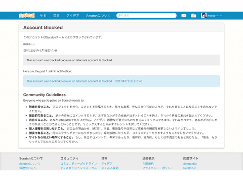Click the コミュニティ footer column heading

[69, 158]
